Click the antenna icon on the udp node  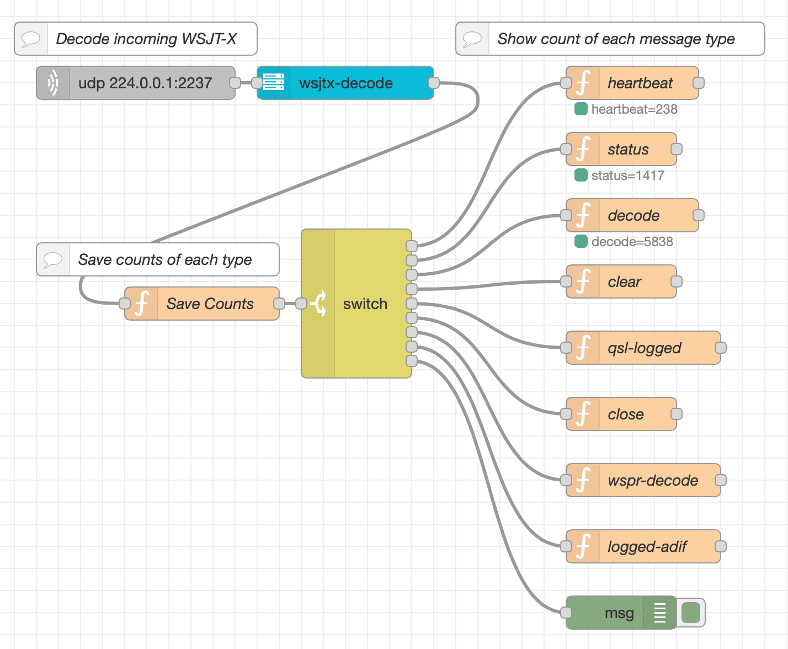(x=53, y=83)
